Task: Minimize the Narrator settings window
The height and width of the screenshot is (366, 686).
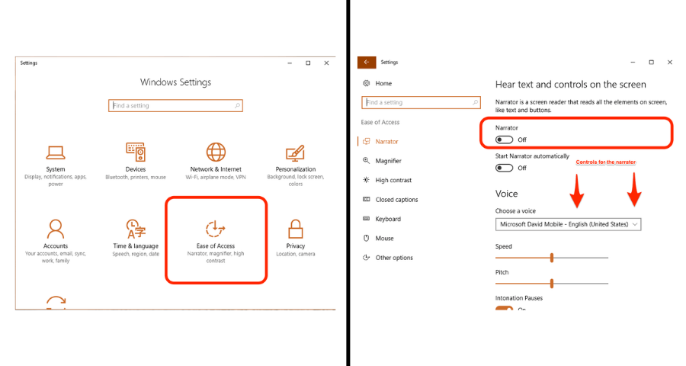Action: [633, 63]
